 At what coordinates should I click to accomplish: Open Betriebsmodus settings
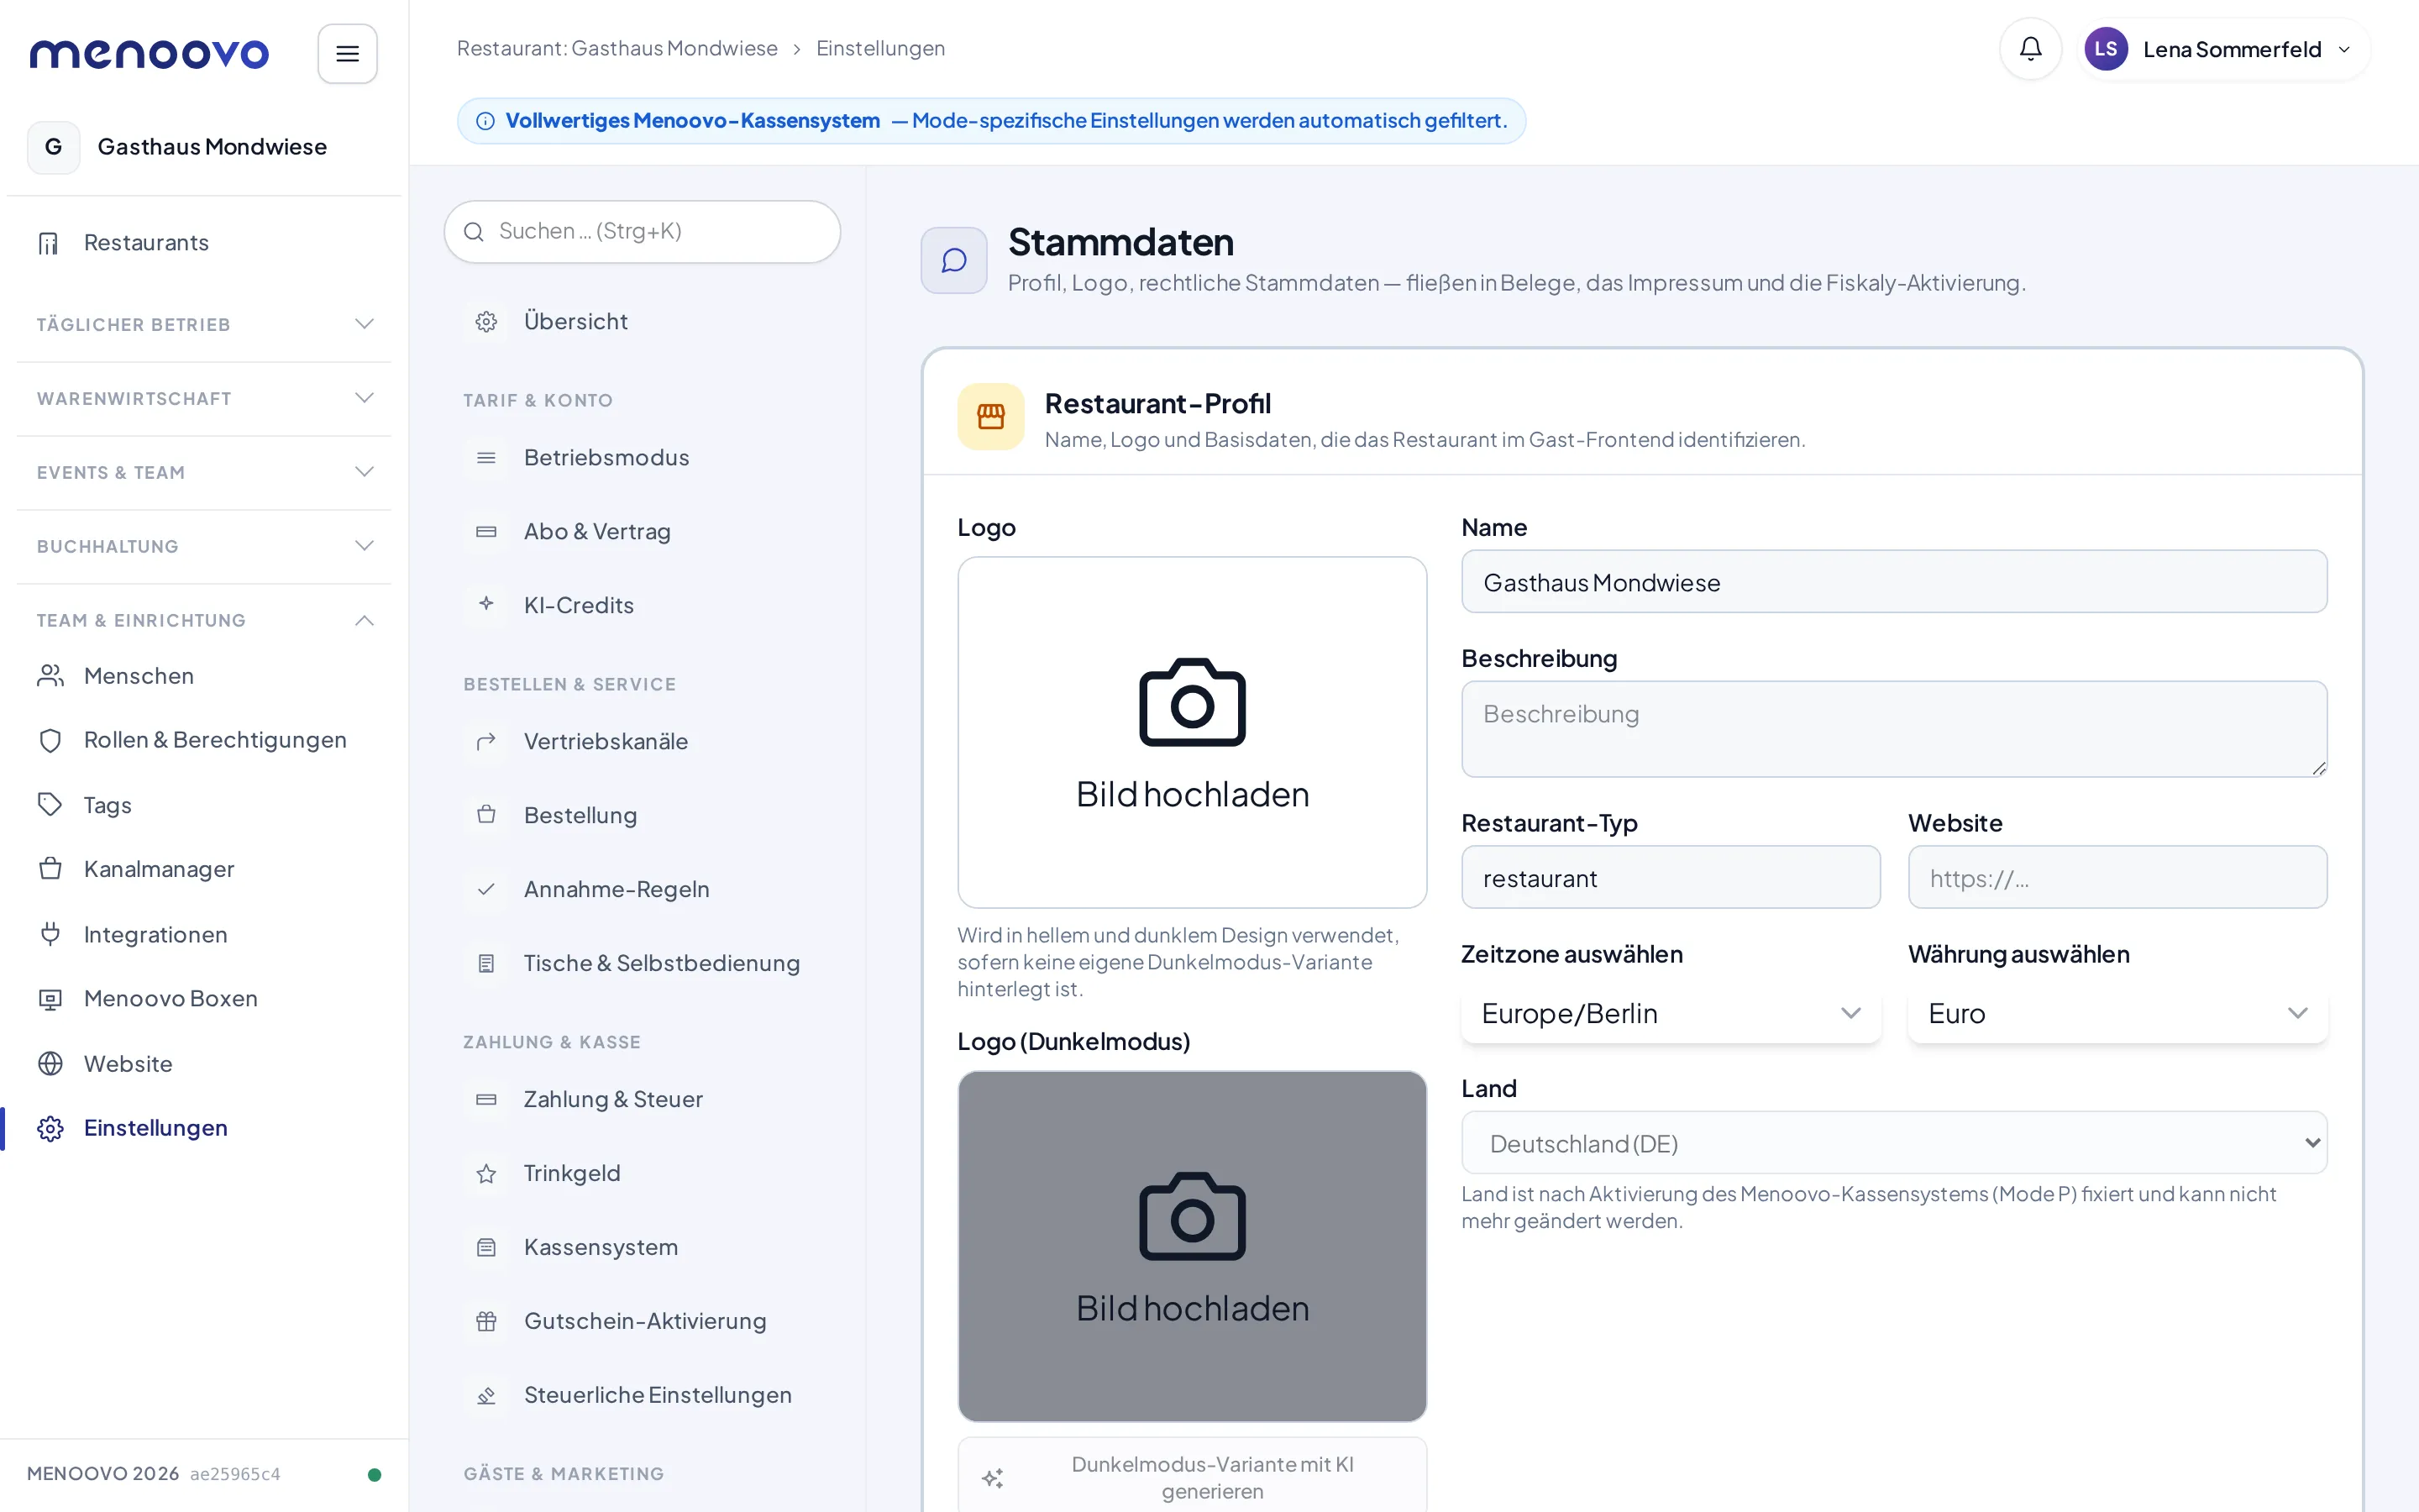click(643, 458)
